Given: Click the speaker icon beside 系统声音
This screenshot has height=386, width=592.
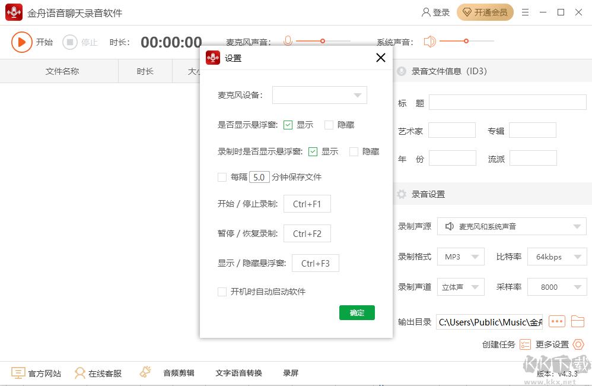Looking at the screenshot, I should click(x=429, y=41).
